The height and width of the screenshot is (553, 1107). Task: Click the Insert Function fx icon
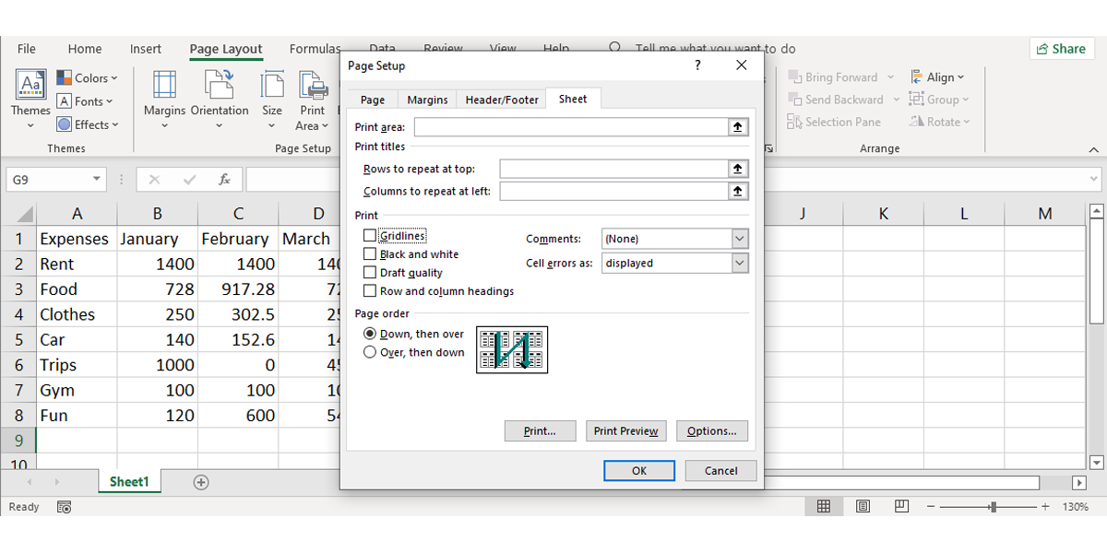(224, 180)
